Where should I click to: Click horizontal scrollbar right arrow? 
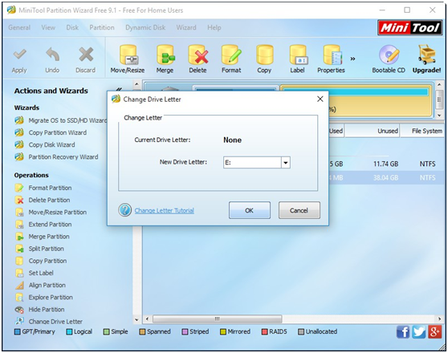pos(439,319)
